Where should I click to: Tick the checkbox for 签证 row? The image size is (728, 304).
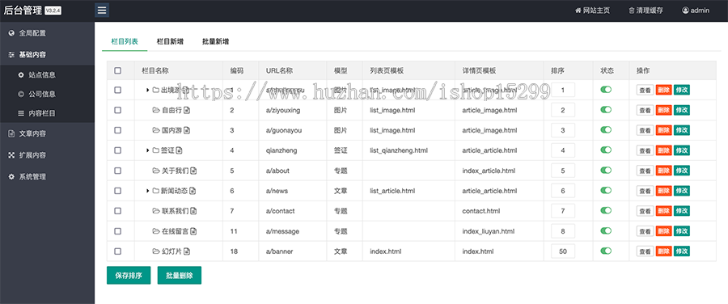tap(118, 150)
